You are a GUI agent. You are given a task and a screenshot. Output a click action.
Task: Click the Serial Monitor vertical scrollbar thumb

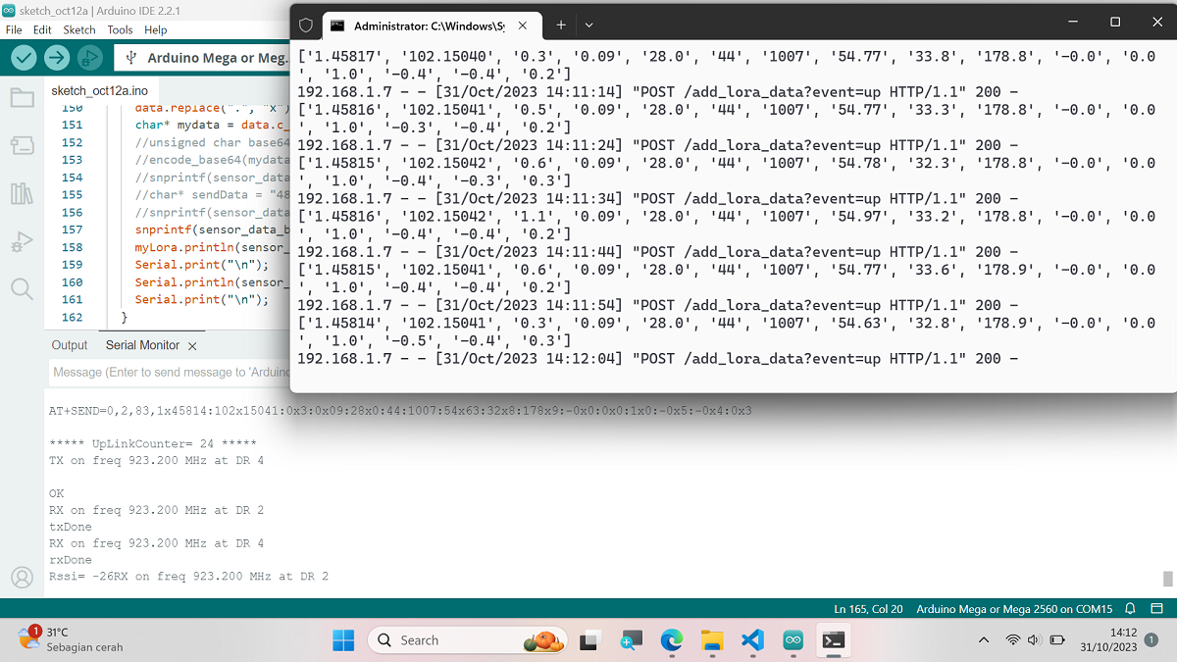tap(1167, 579)
